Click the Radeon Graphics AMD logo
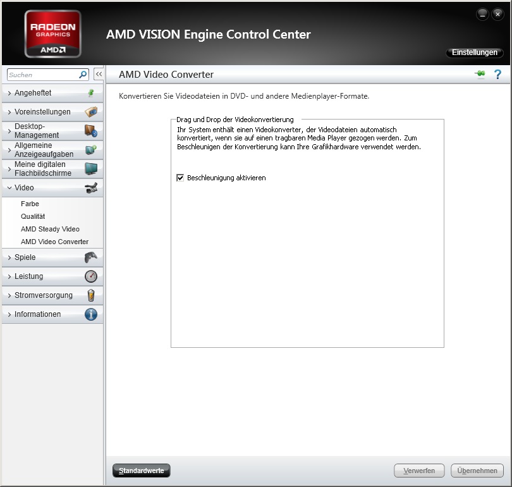 [53, 34]
